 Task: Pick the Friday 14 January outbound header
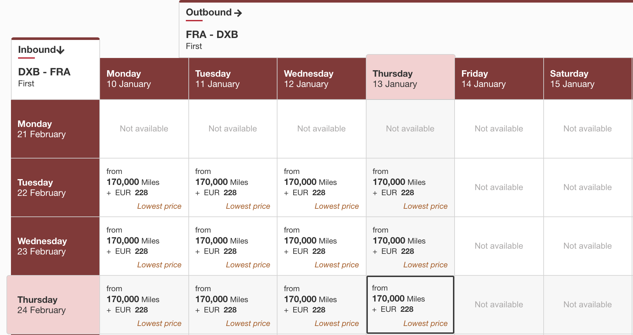[499, 79]
